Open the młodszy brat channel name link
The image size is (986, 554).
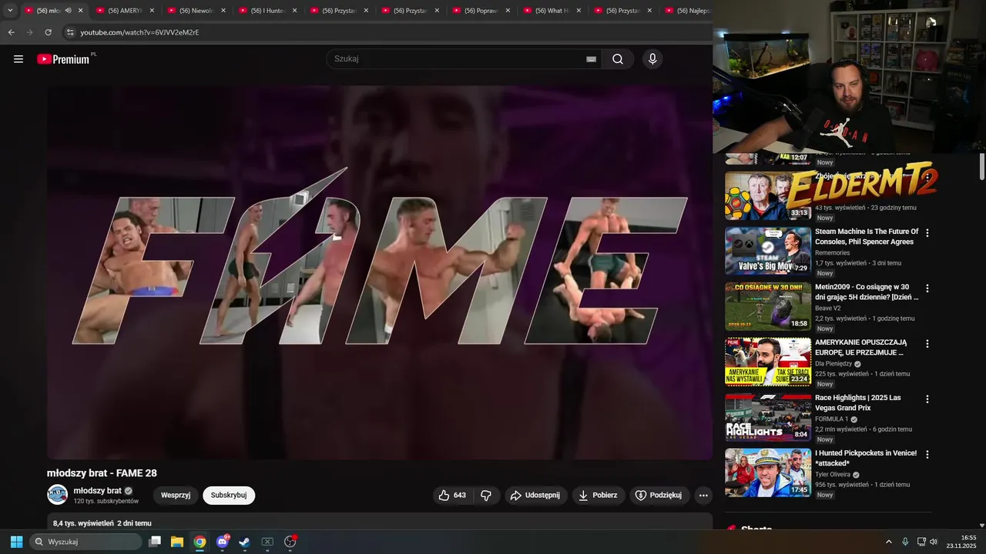pos(98,491)
